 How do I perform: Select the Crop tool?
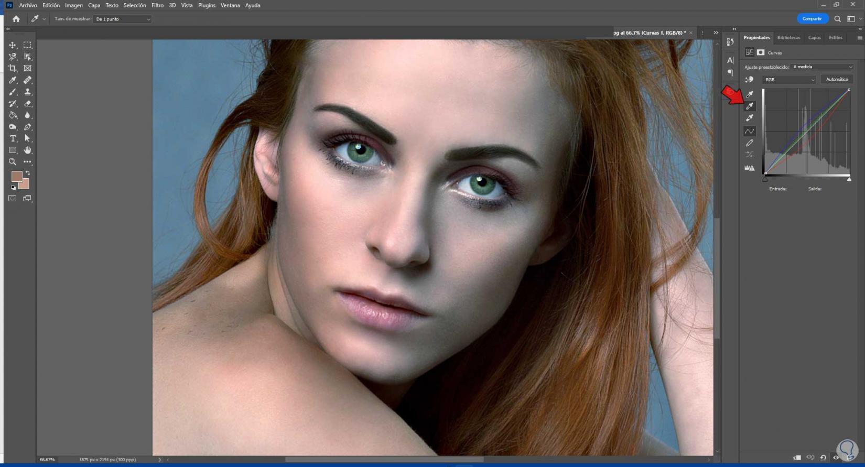tap(13, 68)
